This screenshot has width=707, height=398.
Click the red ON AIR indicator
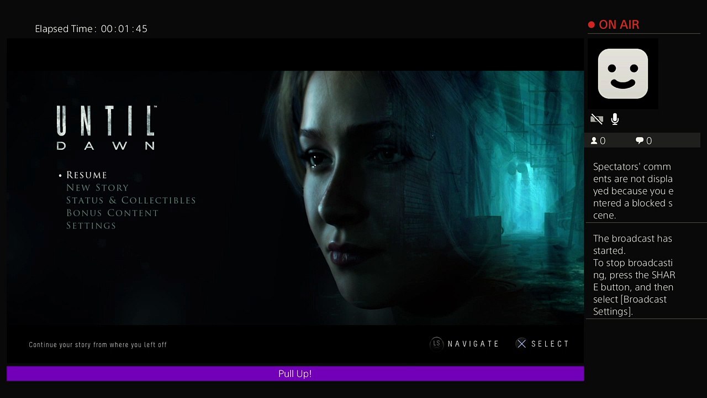(614, 25)
